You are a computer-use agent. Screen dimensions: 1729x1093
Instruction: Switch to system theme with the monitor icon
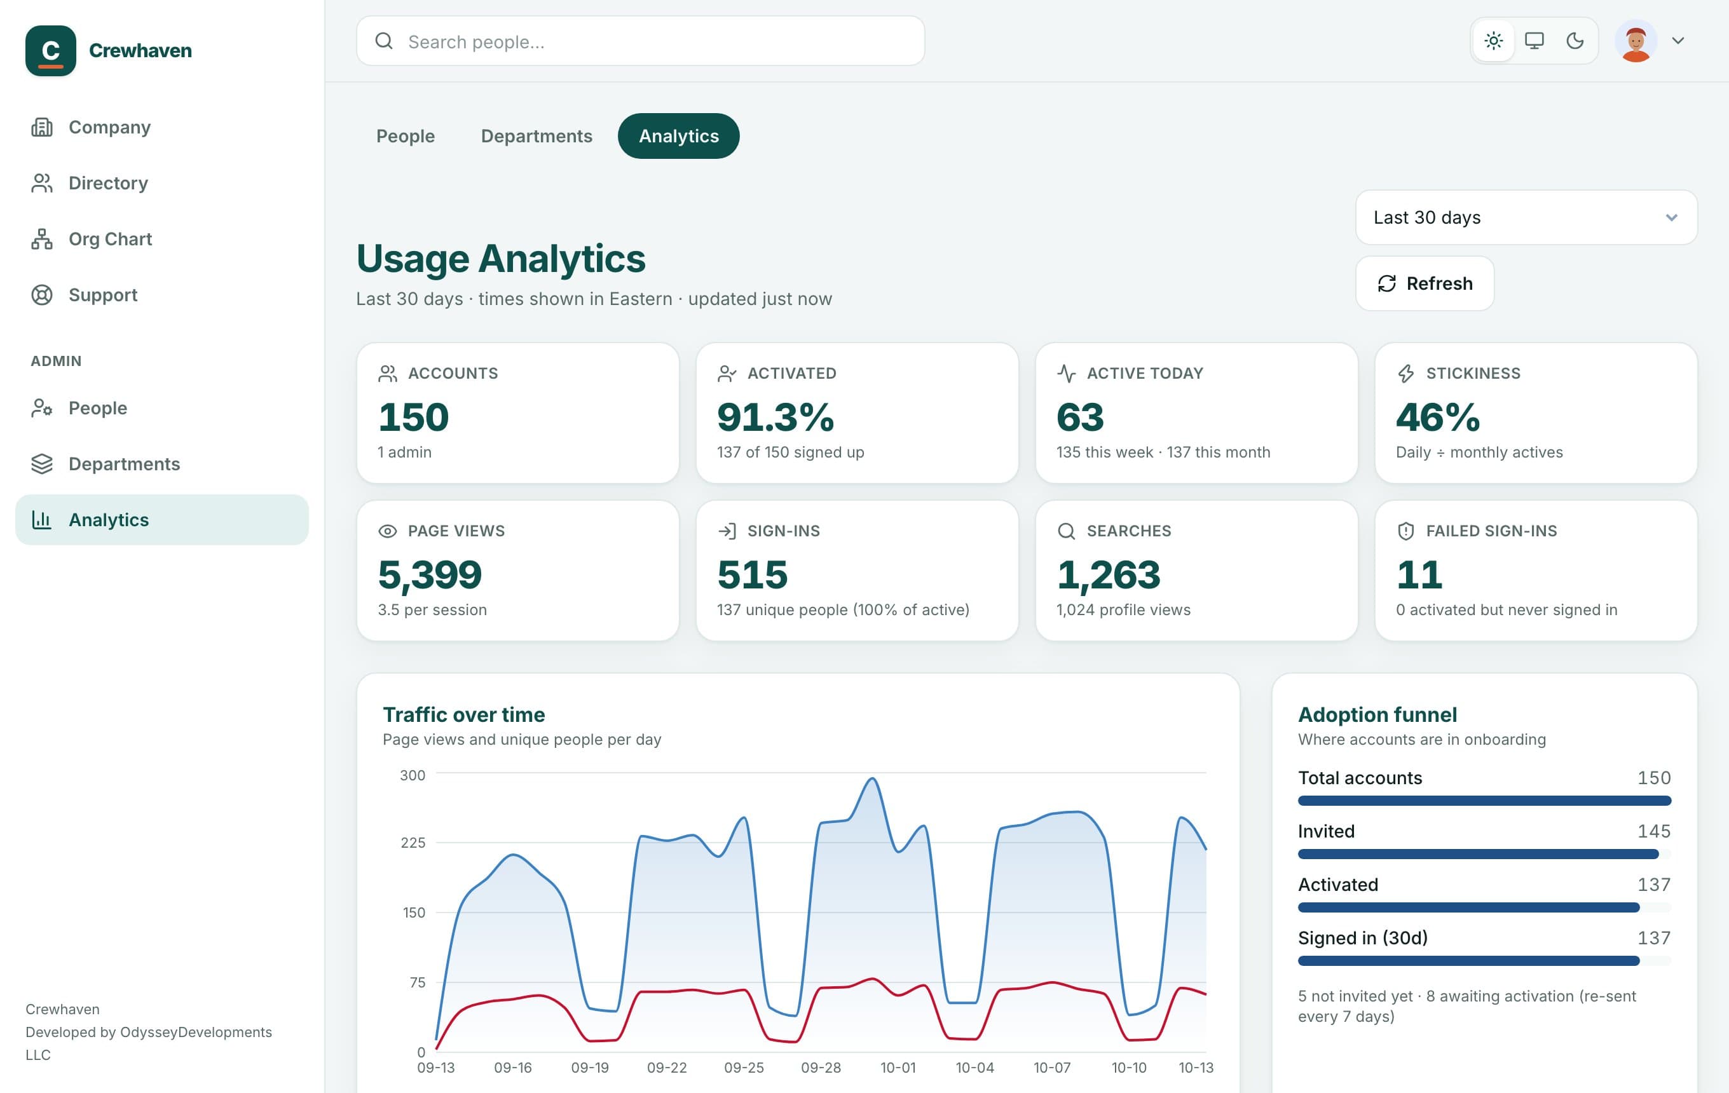1534,41
